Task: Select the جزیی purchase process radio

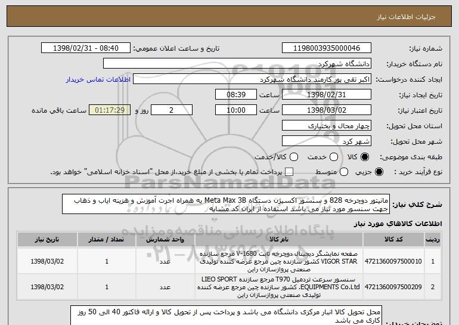Action: [x=379, y=172]
